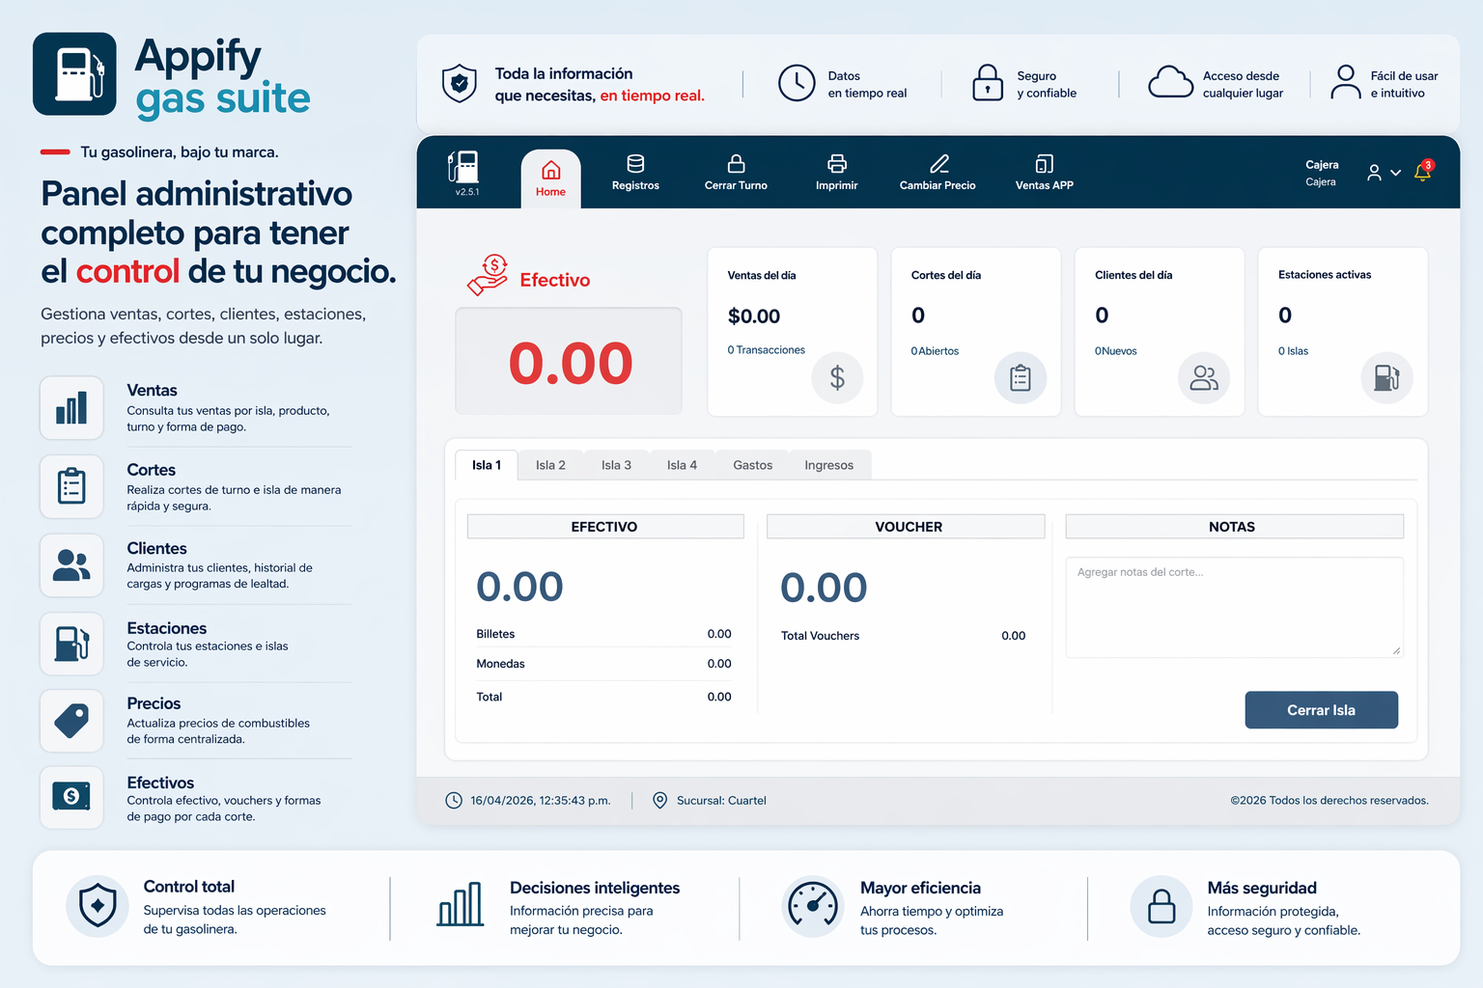Select the Imprimir printer icon

click(x=836, y=164)
